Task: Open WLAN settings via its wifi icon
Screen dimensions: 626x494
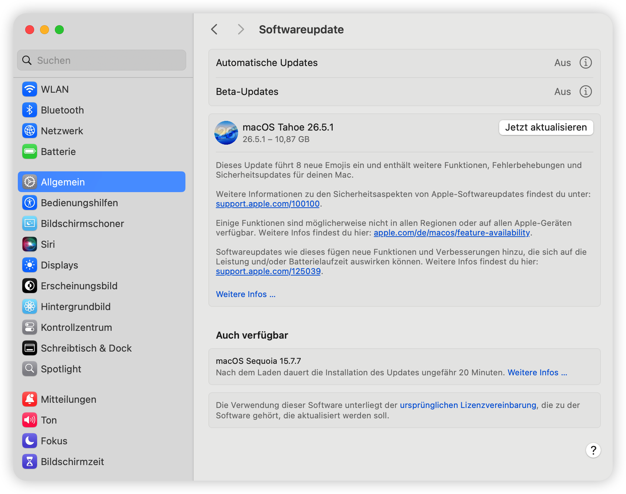Action: click(x=30, y=89)
